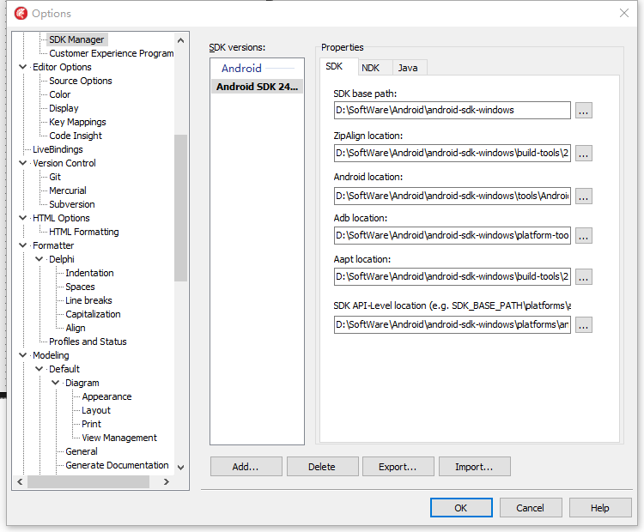Viewport: 644px width, 532px height.
Task: Click browse button for SDK base path
Action: pyautogui.click(x=583, y=111)
